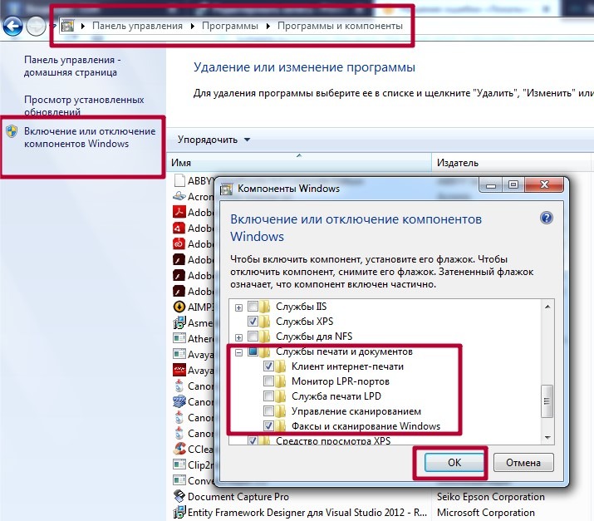
Task: Click folder icon of Служба печати LPD
Action: [x=280, y=396]
